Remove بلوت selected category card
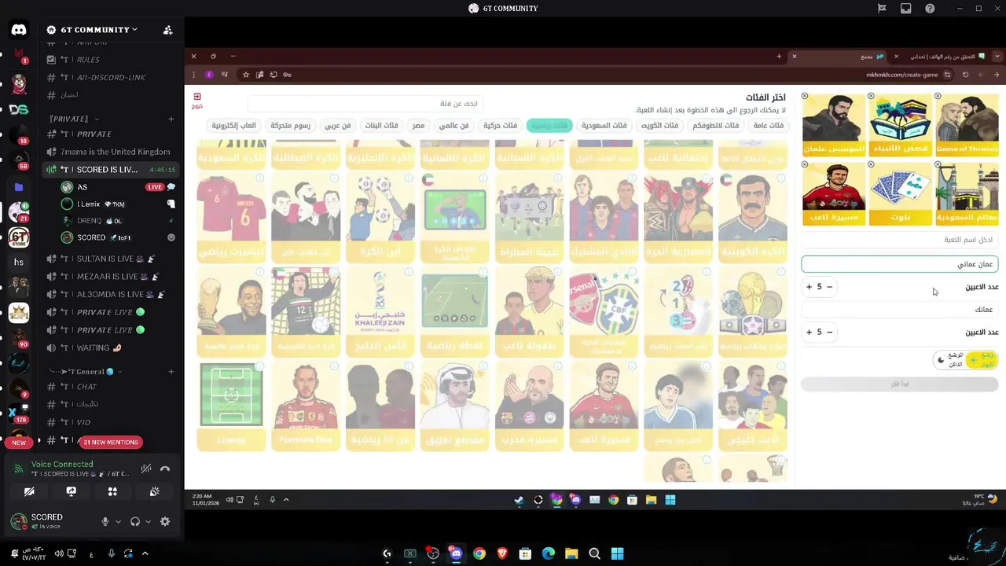 [x=871, y=164]
